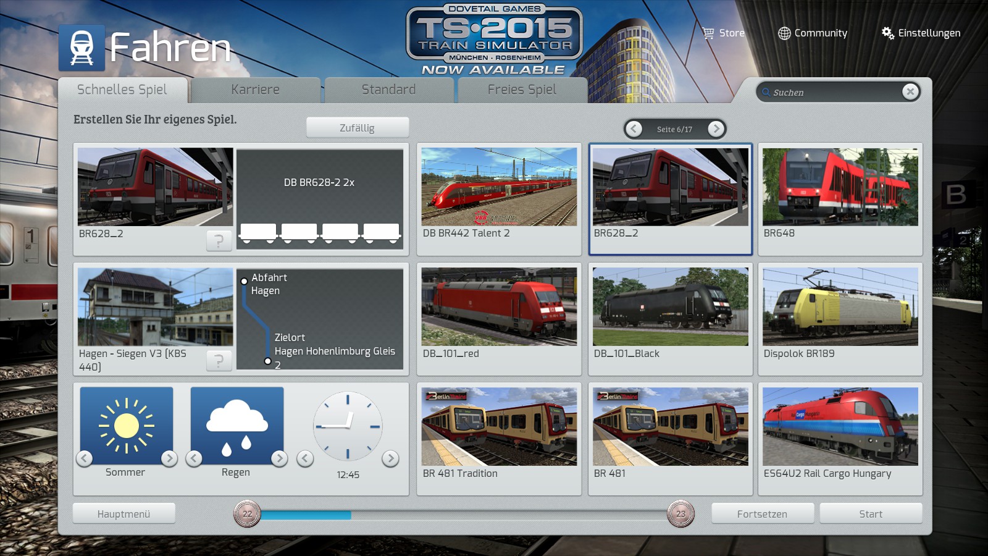Advance the clock time forward
Image resolution: width=988 pixels, height=556 pixels.
pyautogui.click(x=390, y=458)
